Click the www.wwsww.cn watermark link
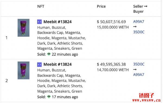163x103 pixels. click(x=146, y=100)
